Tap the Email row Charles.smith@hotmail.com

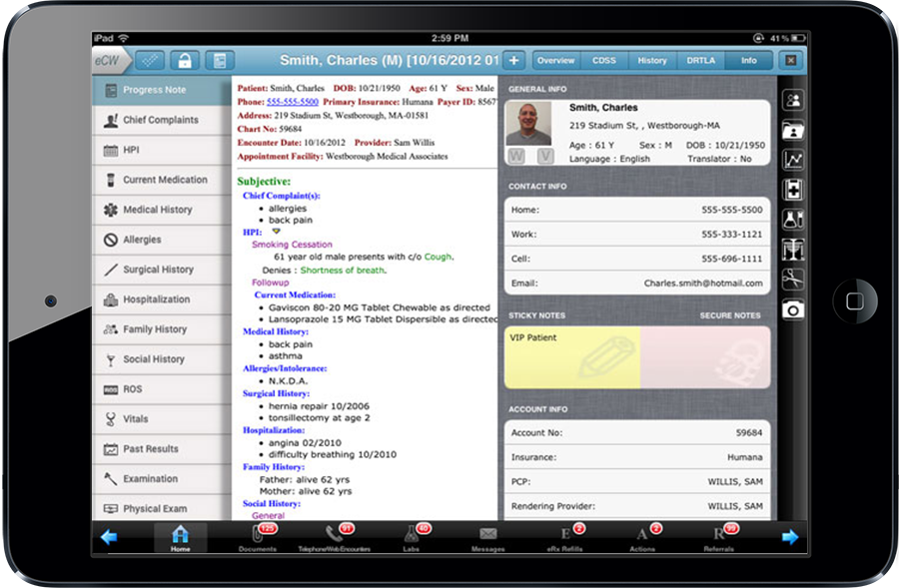pos(637,284)
